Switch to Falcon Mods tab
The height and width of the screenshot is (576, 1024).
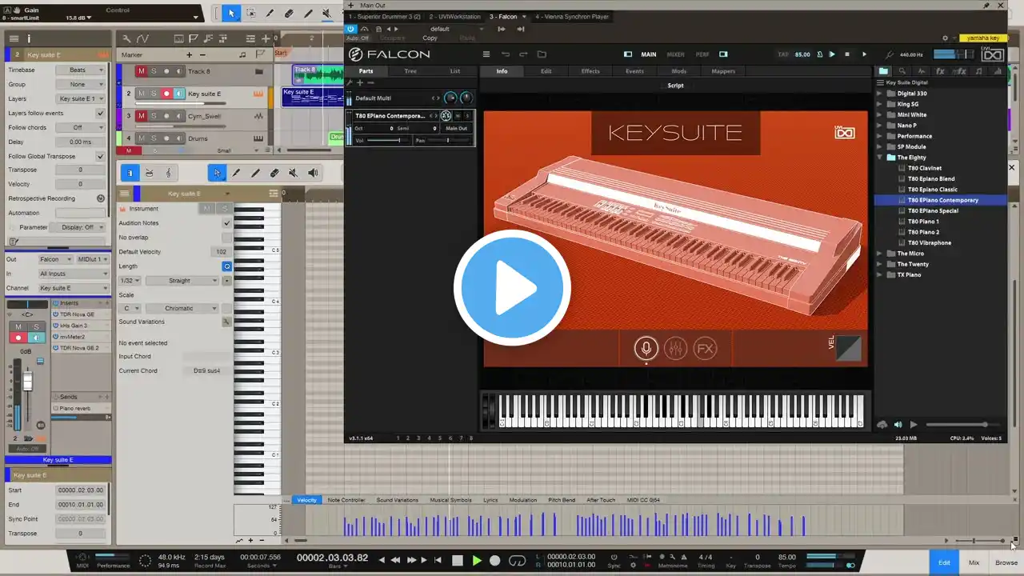pyautogui.click(x=678, y=71)
